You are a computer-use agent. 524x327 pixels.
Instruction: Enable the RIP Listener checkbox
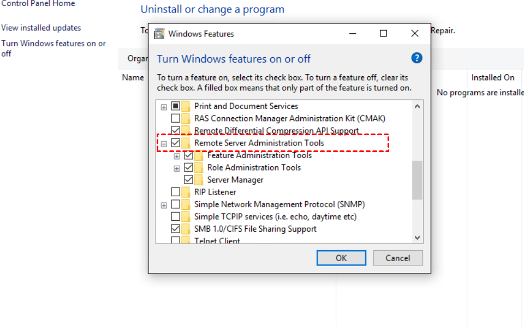click(x=175, y=192)
